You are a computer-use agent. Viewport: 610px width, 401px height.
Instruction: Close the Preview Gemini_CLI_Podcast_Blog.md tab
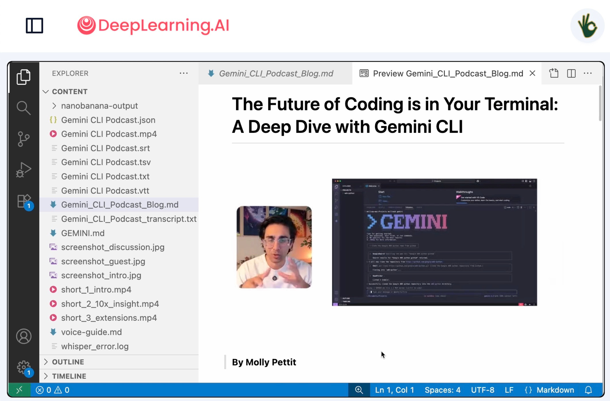click(x=532, y=73)
